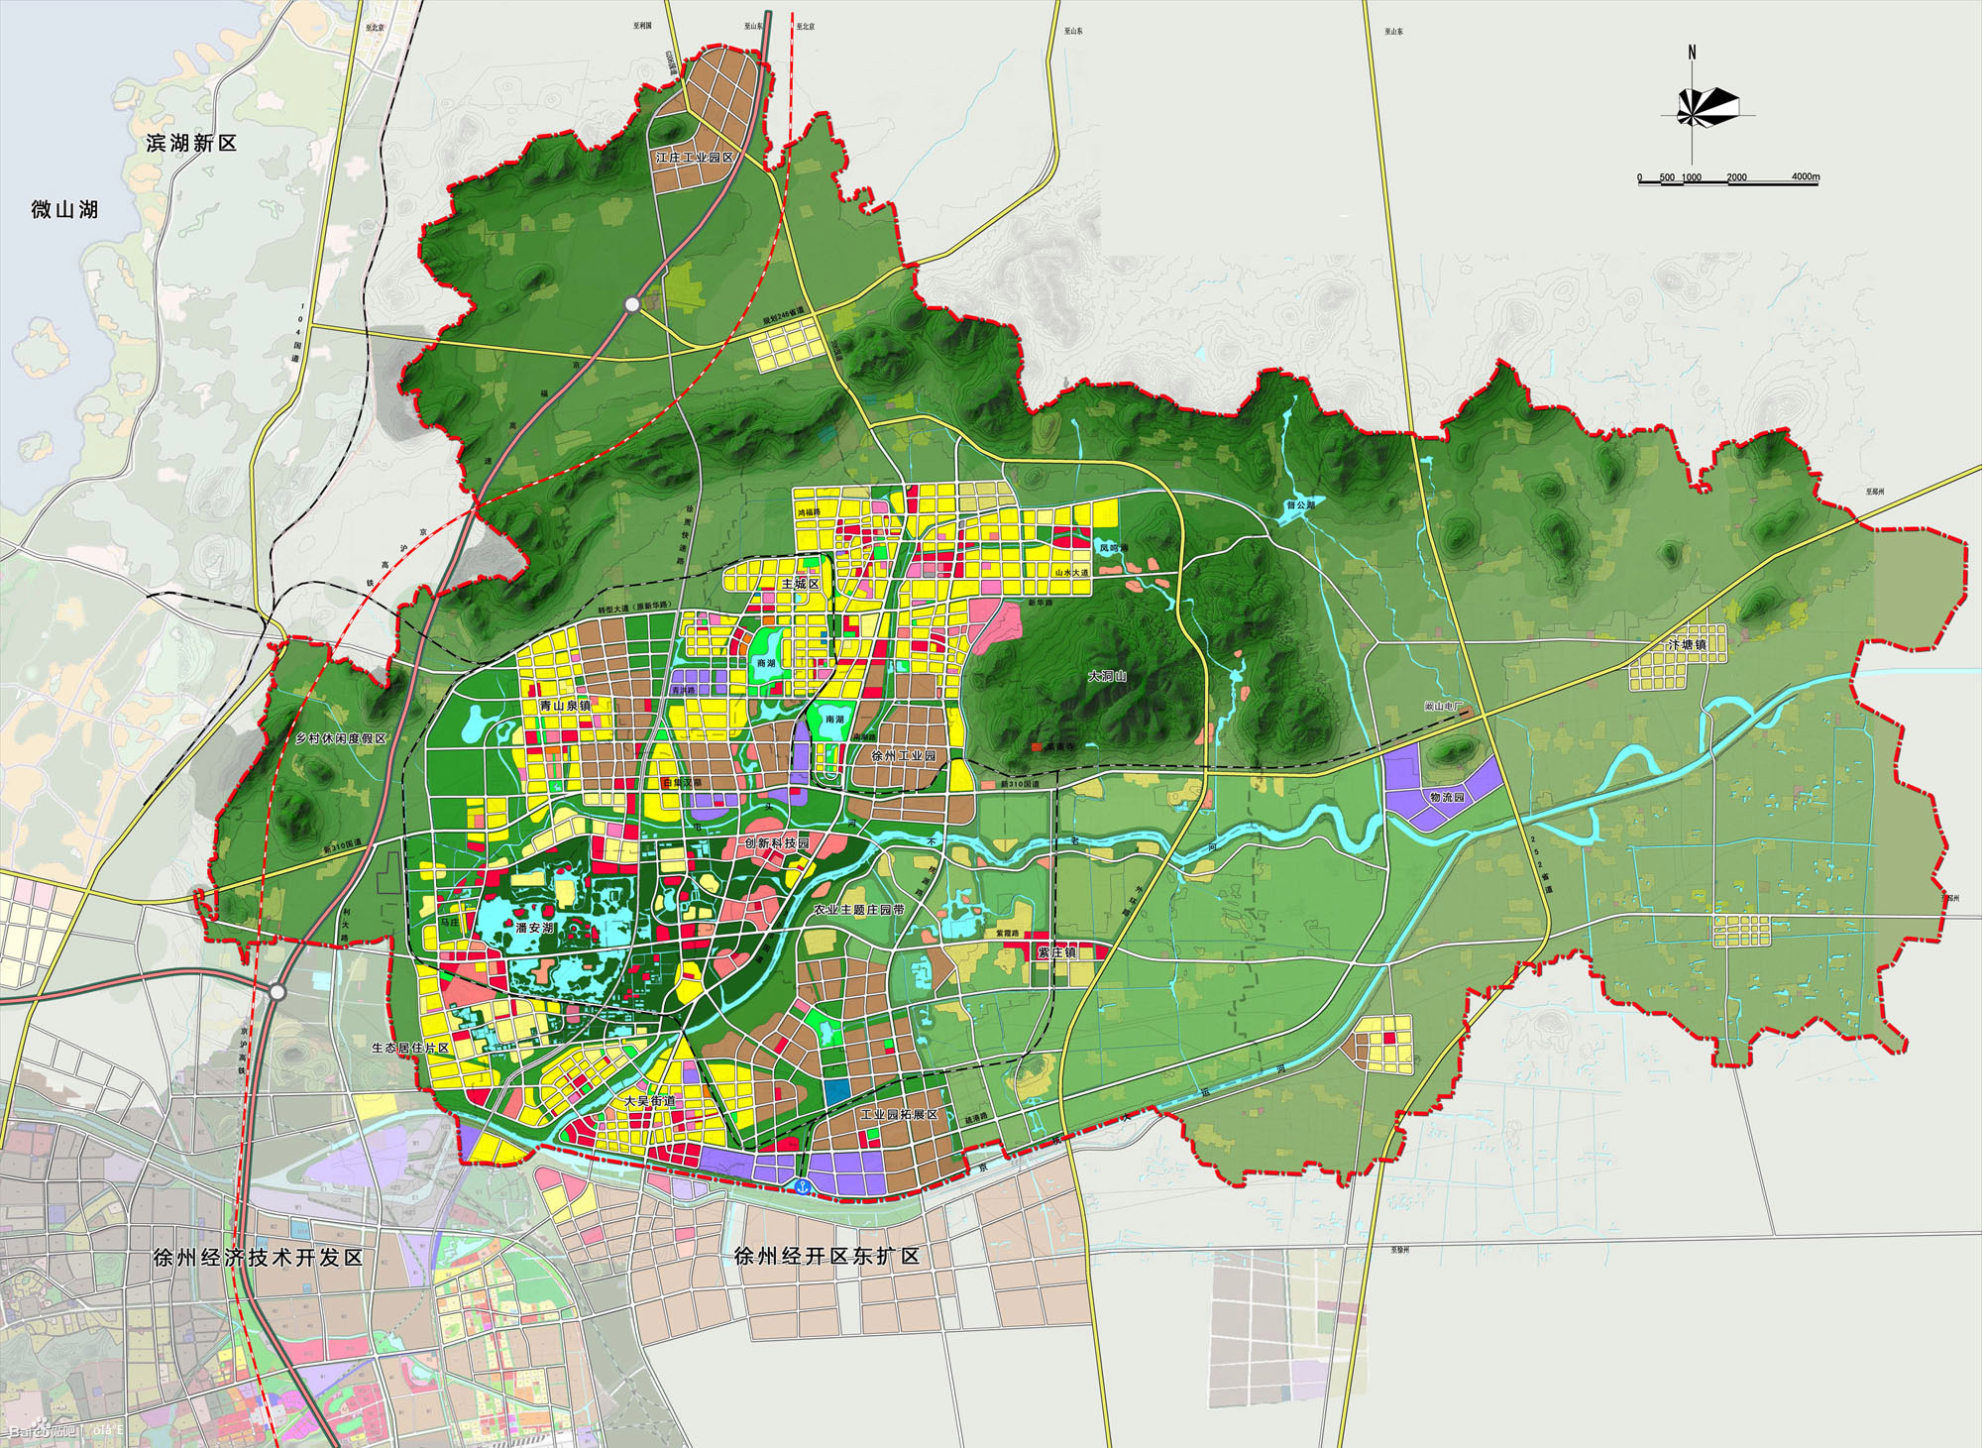Click the 徐州经济技术开发区 label
Image resolution: width=1982 pixels, height=1448 pixels.
click(258, 1258)
